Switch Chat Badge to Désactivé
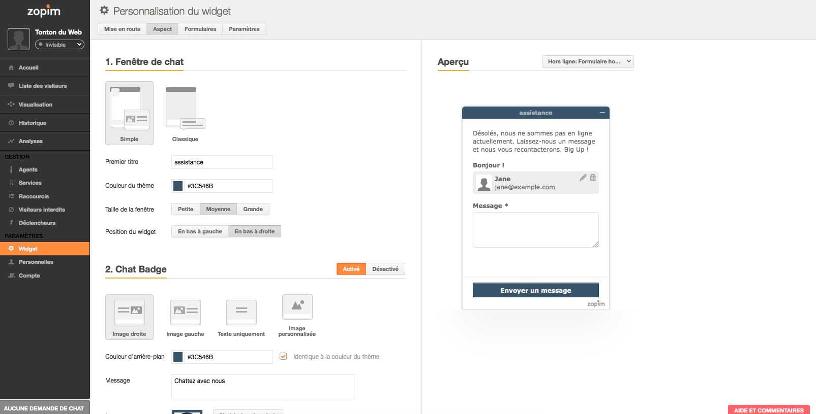The height and width of the screenshot is (414, 816). click(385, 269)
